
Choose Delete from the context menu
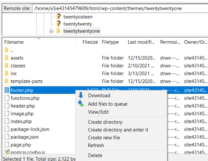coord(95,155)
